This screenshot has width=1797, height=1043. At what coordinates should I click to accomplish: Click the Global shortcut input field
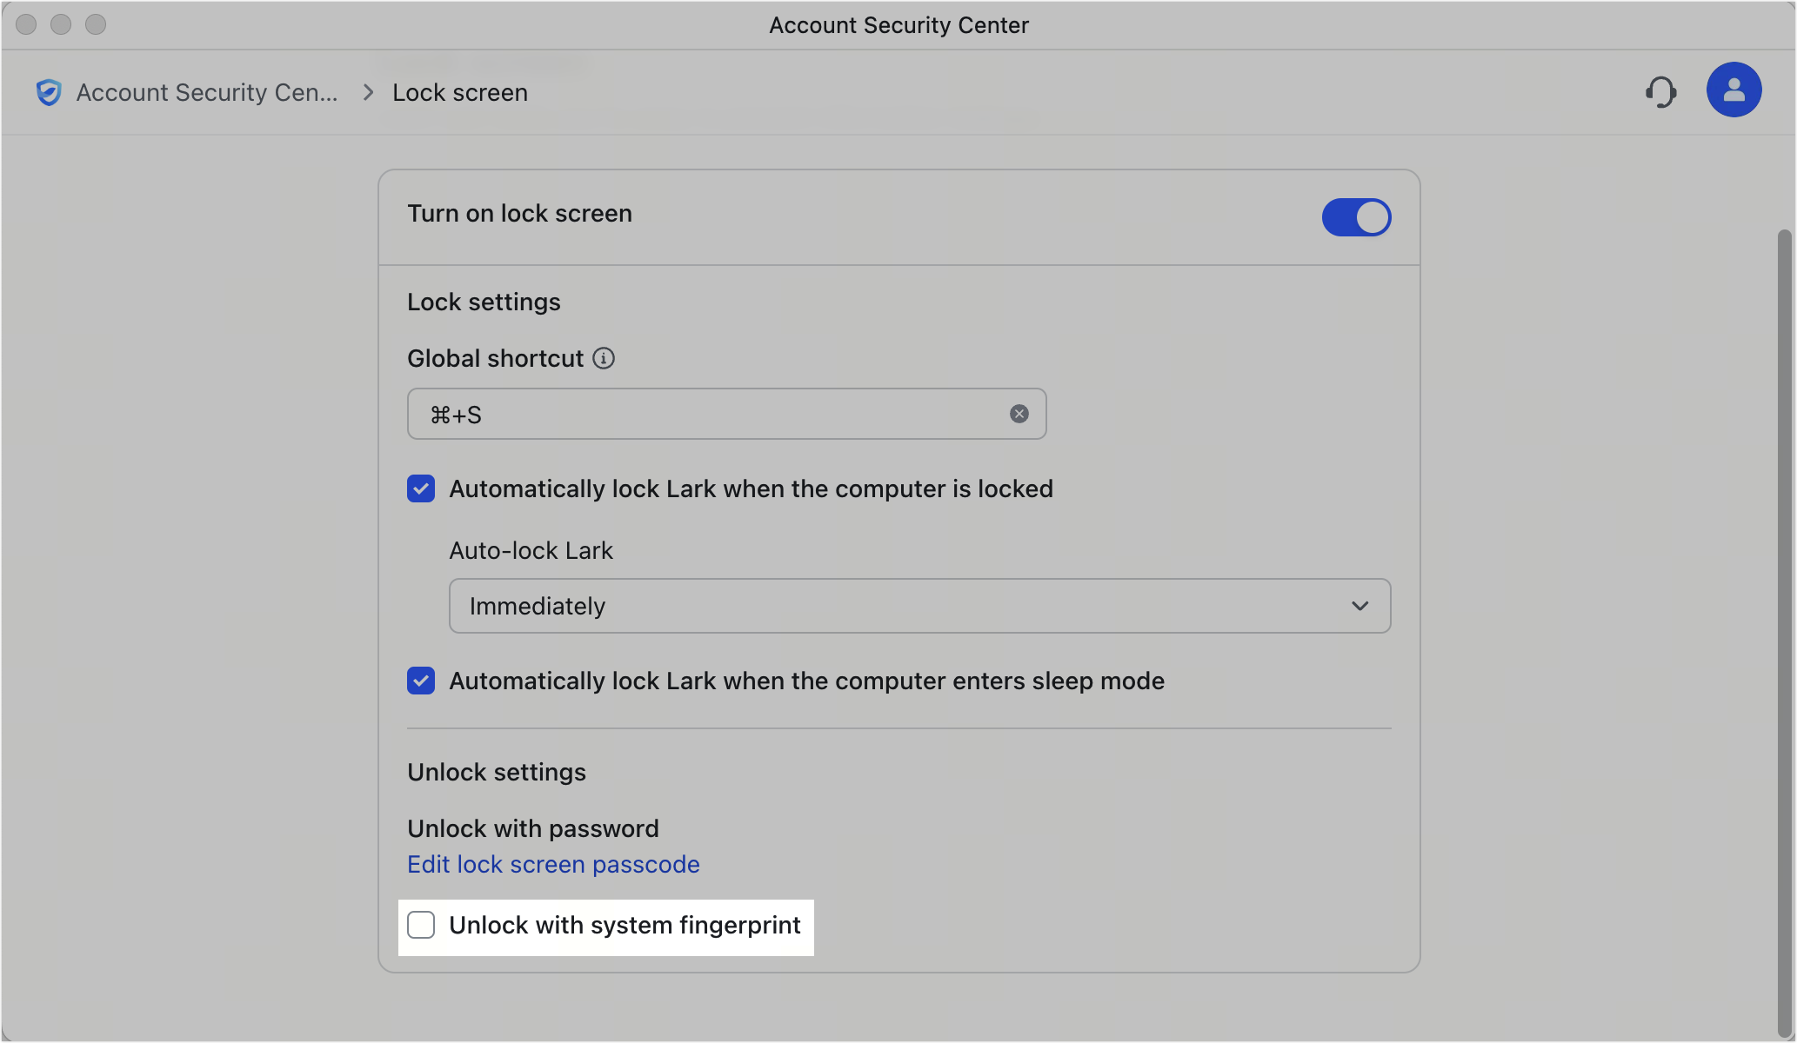(726, 414)
